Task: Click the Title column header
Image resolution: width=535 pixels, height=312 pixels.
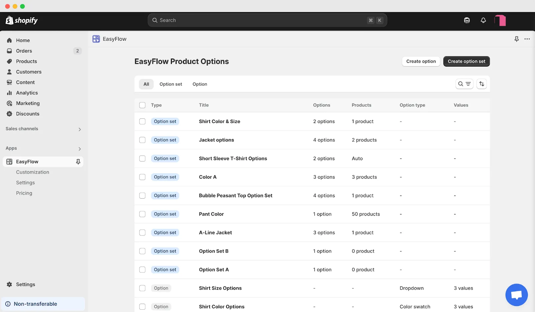Action: pos(204,105)
